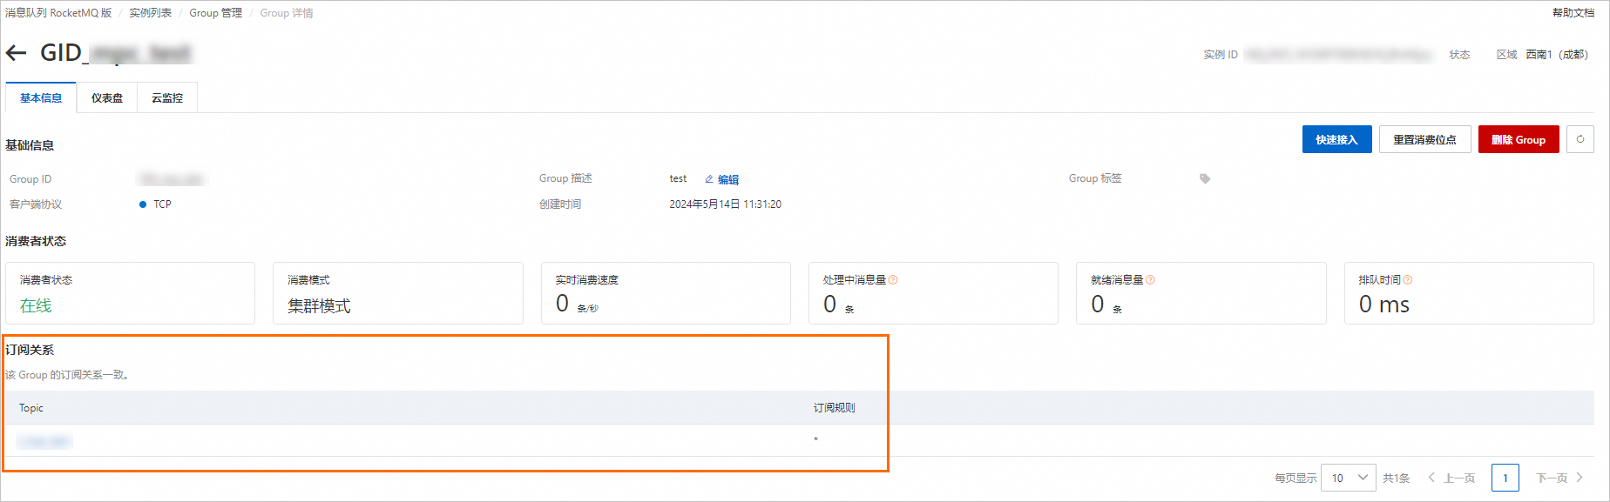Click the 西南1（成都）region text
This screenshot has height=502, width=1610.
click(1557, 54)
